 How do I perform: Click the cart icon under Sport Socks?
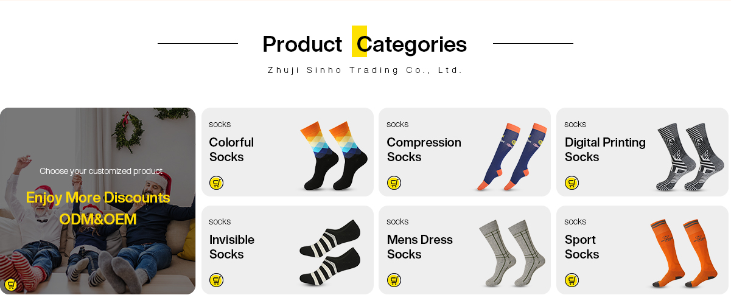[572, 280]
